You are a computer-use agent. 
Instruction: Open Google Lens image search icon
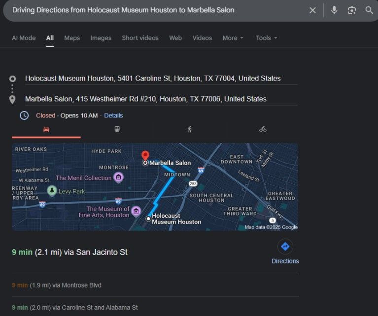point(352,10)
